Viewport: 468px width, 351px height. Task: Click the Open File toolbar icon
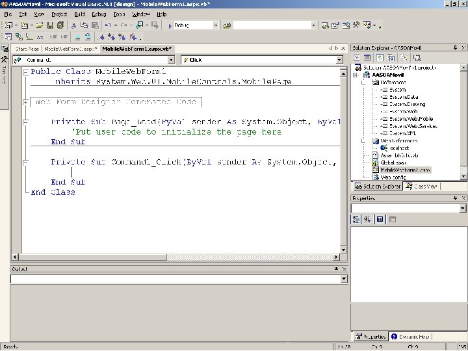tap(40, 25)
